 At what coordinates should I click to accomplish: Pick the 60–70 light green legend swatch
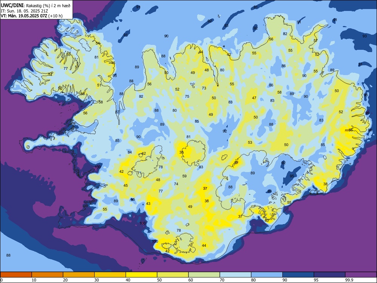(x=204, y=275)
